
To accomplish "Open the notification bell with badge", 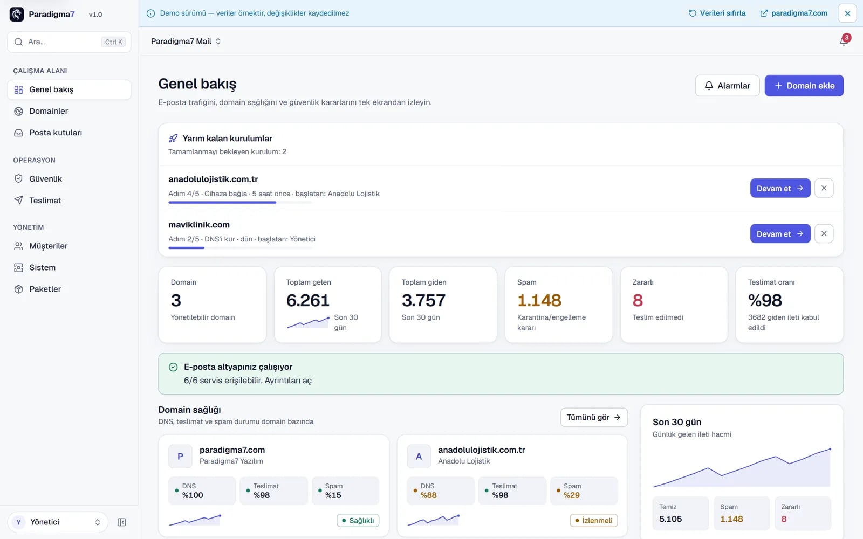I will 844,40.
